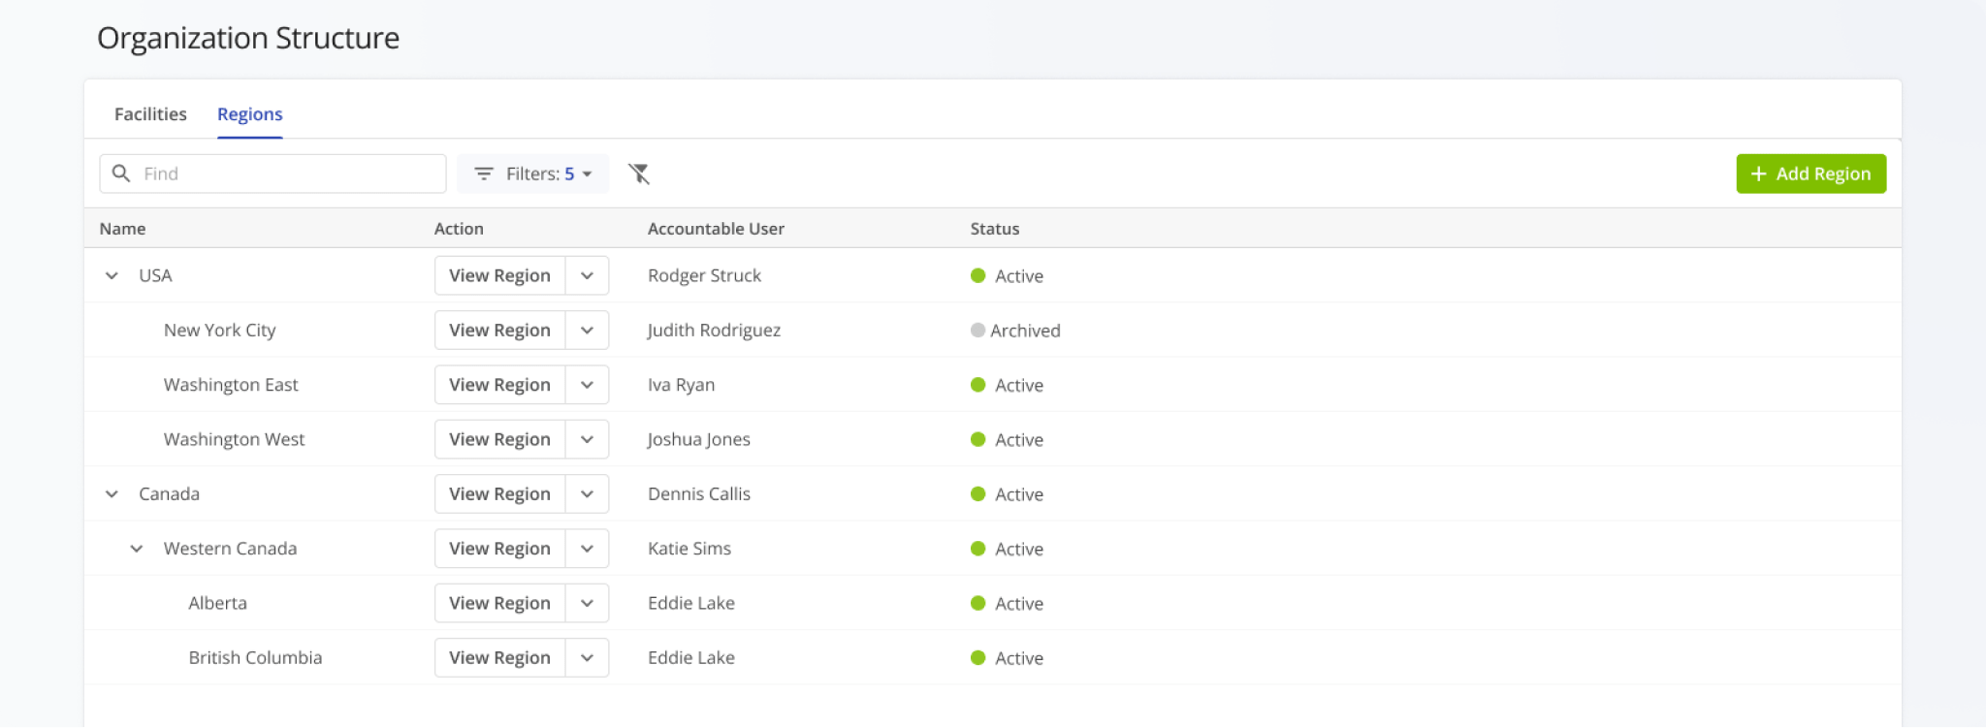The width and height of the screenshot is (1986, 728).
Task: Click the clear filters icon
Action: [639, 174]
